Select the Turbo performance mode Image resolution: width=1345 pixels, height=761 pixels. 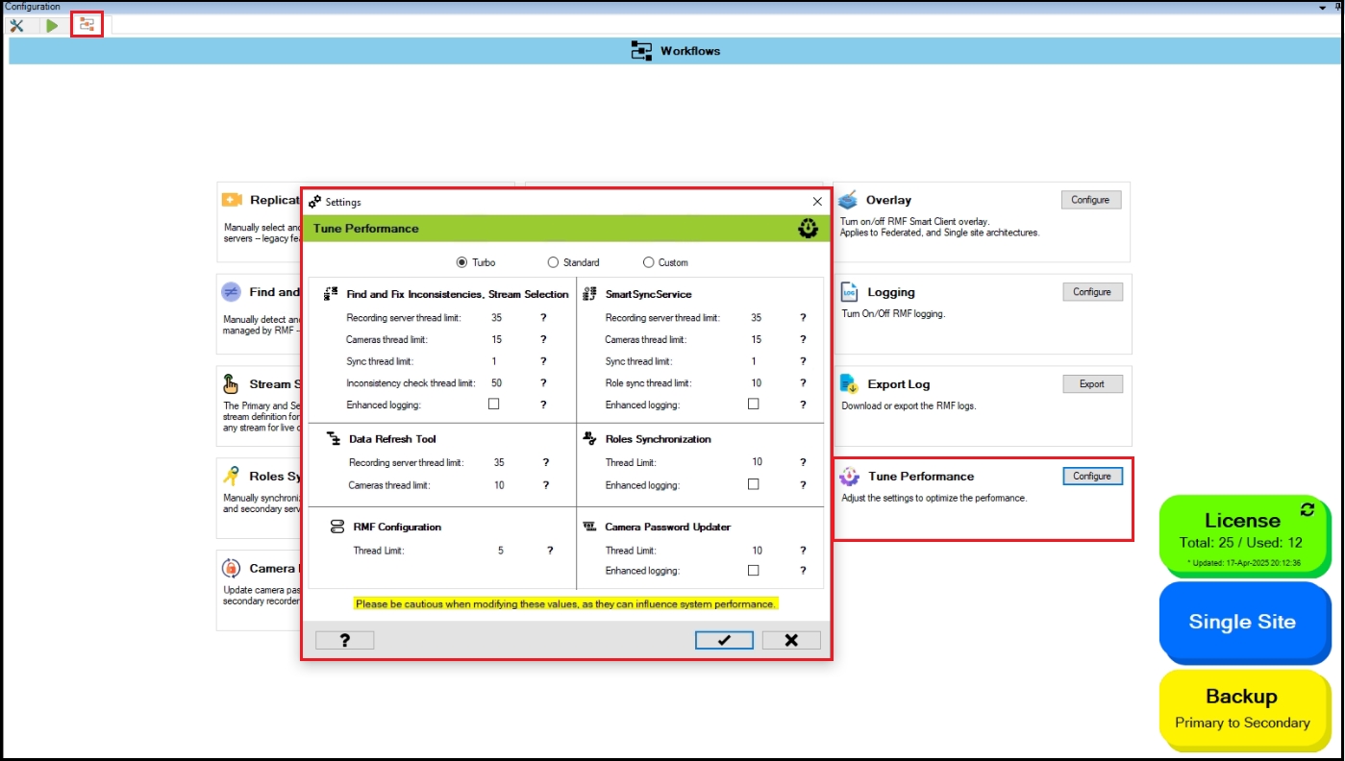click(x=461, y=262)
